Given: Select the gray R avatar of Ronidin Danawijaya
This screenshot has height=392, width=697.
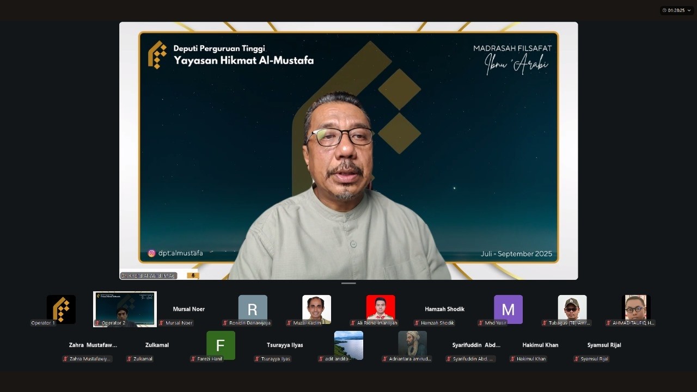Looking at the screenshot, I should coord(253,309).
